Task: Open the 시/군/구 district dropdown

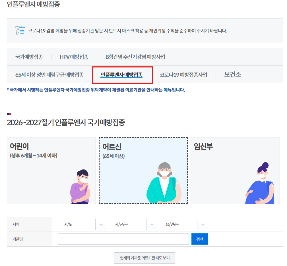Action: (x=133, y=224)
